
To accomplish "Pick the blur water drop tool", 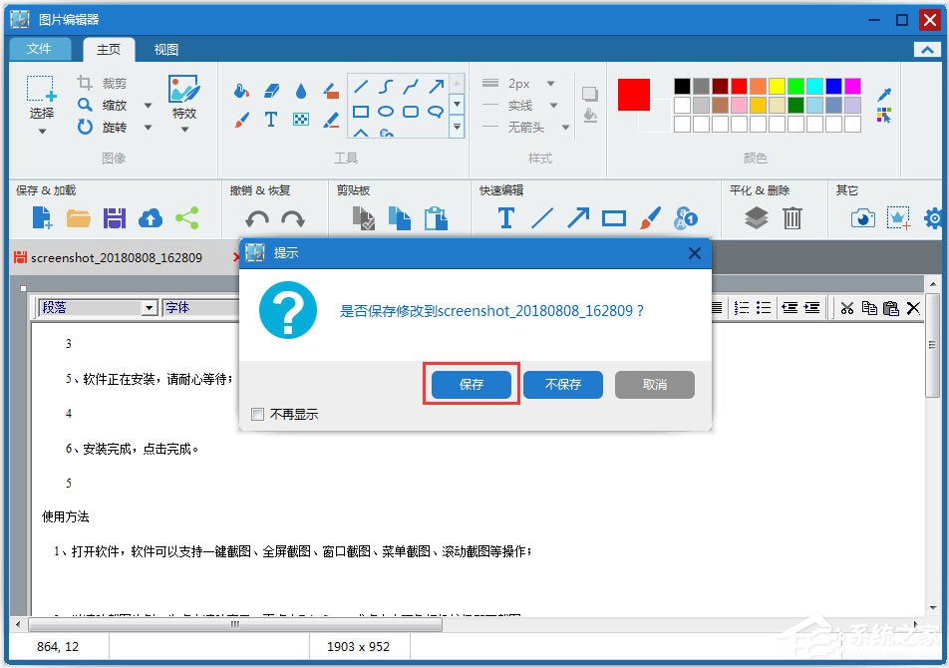I will pos(301,92).
